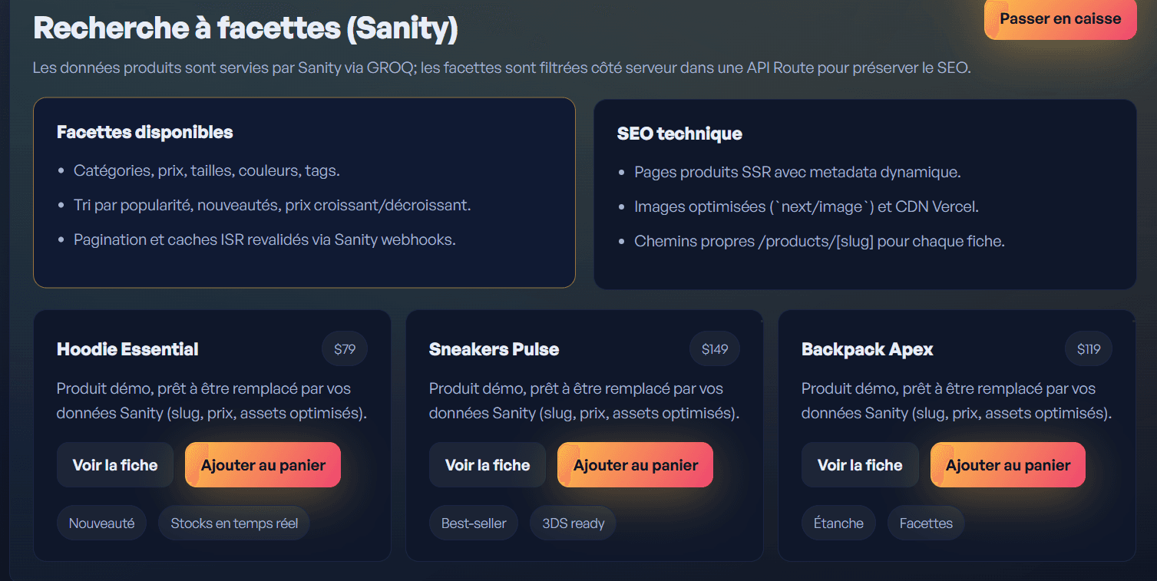Click the Hoodie Essential product title
Screen dimensions: 1157x581
coord(127,349)
